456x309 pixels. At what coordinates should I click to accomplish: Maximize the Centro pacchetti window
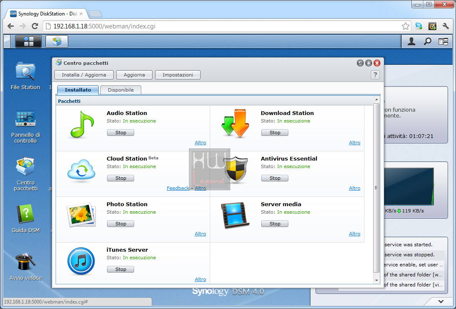point(369,63)
